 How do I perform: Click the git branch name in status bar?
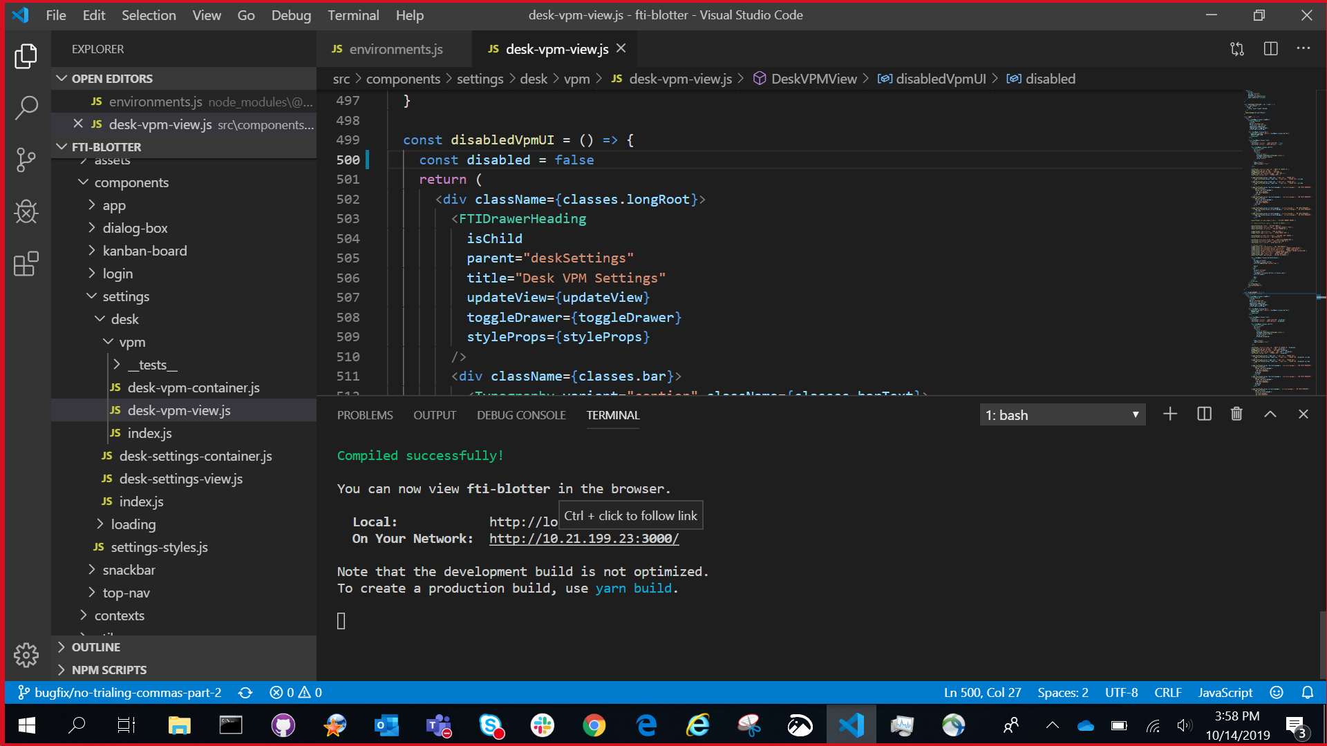pyautogui.click(x=128, y=692)
